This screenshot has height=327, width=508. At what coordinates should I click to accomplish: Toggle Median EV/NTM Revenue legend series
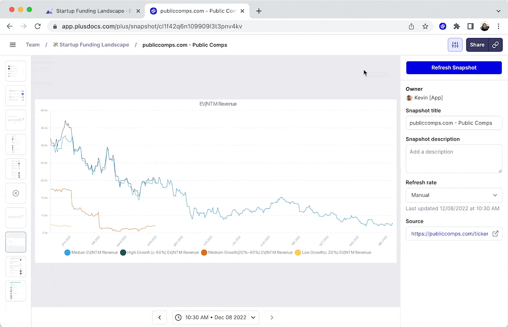(91, 252)
